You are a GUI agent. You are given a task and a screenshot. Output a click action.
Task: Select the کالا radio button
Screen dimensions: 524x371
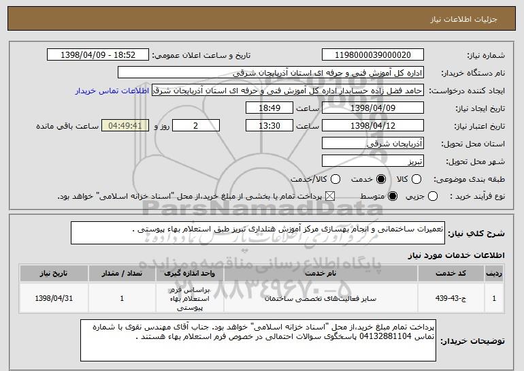point(416,179)
